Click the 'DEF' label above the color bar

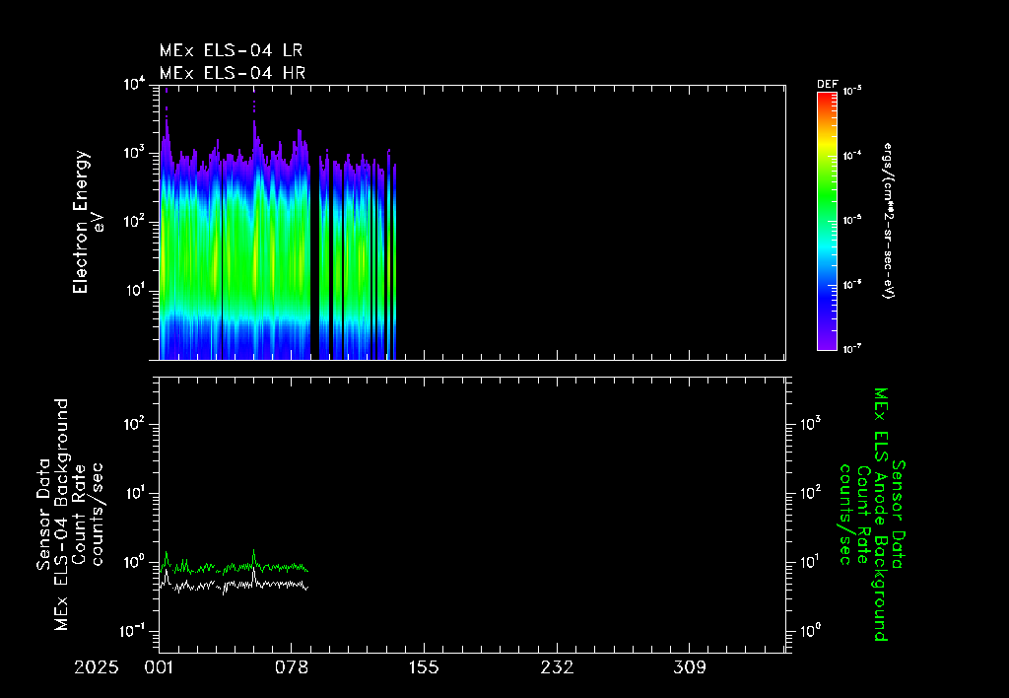[x=827, y=85]
